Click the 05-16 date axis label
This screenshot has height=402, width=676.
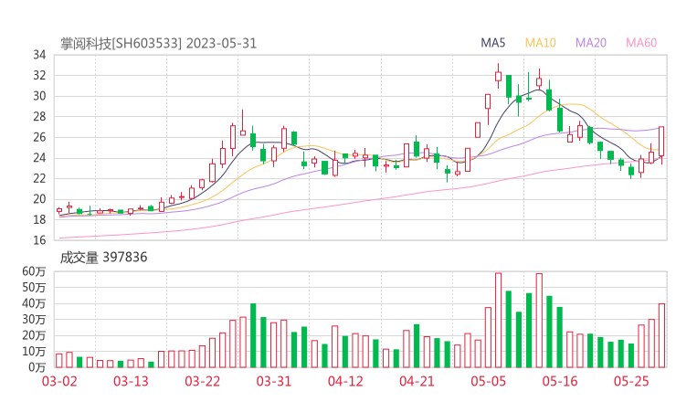click(560, 381)
